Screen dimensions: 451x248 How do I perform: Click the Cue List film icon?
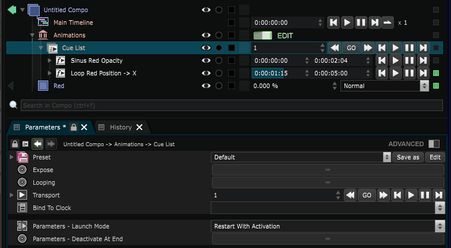click(x=52, y=48)
